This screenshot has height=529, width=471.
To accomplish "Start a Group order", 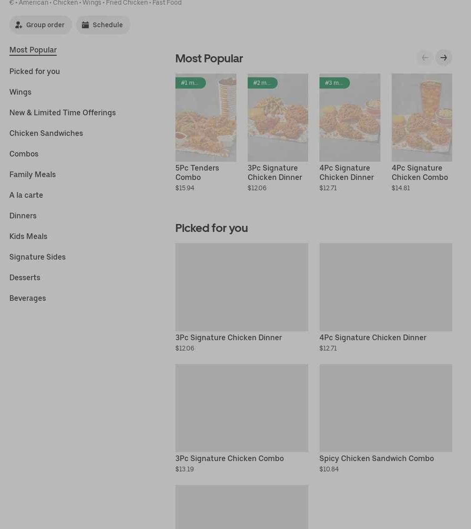I will point(40,25).
